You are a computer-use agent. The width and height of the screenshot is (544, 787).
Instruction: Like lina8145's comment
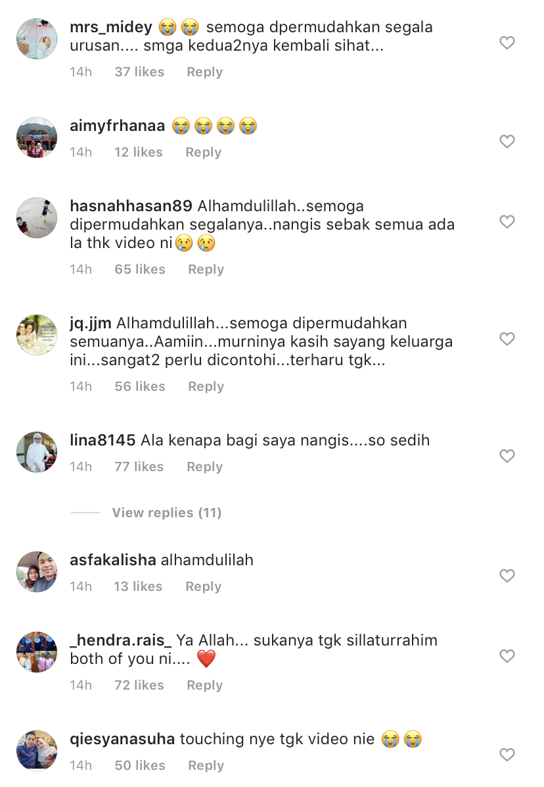507,456
